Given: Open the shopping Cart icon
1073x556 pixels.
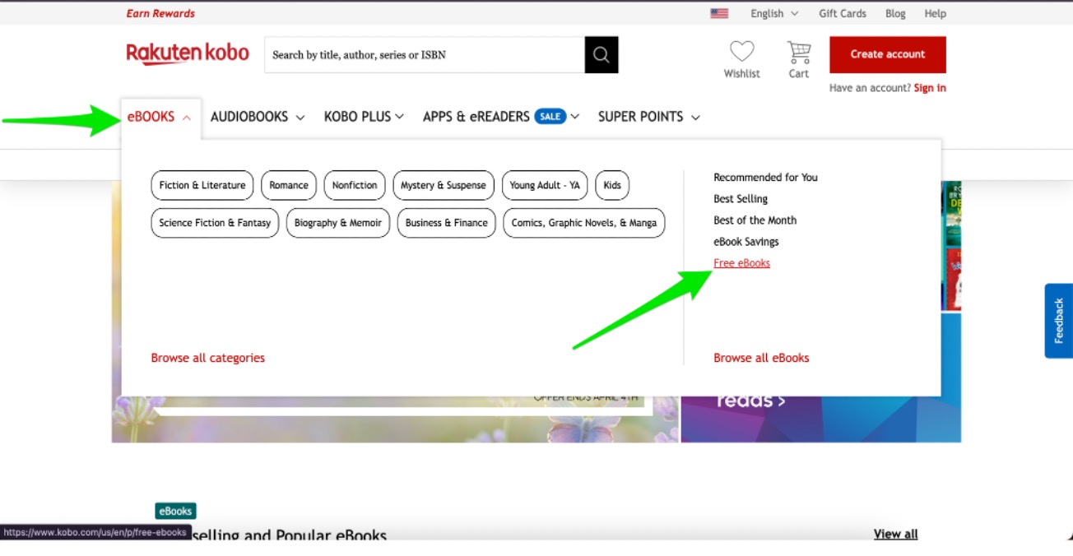Looking at the screenshot, I should pyautogui.click(x=798, y=52).
